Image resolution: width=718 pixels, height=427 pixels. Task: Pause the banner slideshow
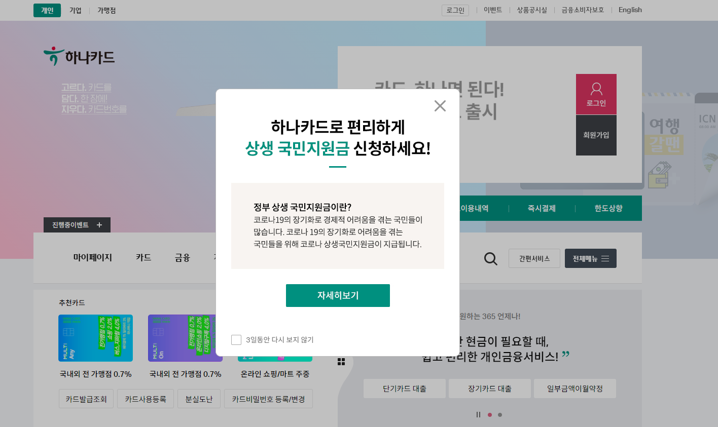478,414
